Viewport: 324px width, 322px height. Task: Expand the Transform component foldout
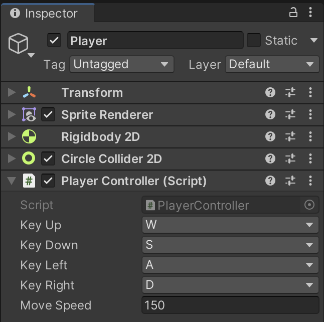point(12,93)
